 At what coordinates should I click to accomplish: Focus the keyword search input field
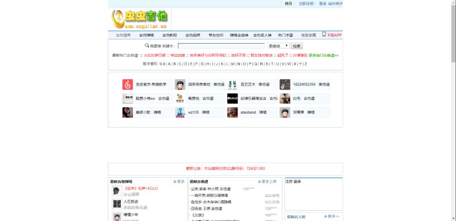pyautogui.click(x=221, y=46)
